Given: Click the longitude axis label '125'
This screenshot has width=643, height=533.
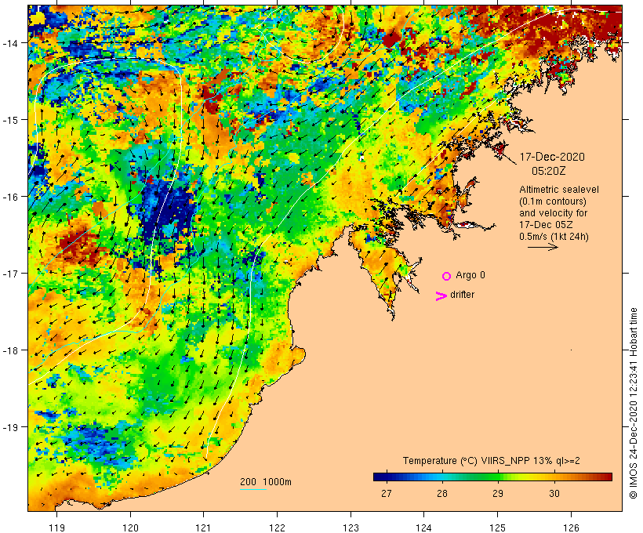Looking at the screenshot, I should [x=497, y=528].
